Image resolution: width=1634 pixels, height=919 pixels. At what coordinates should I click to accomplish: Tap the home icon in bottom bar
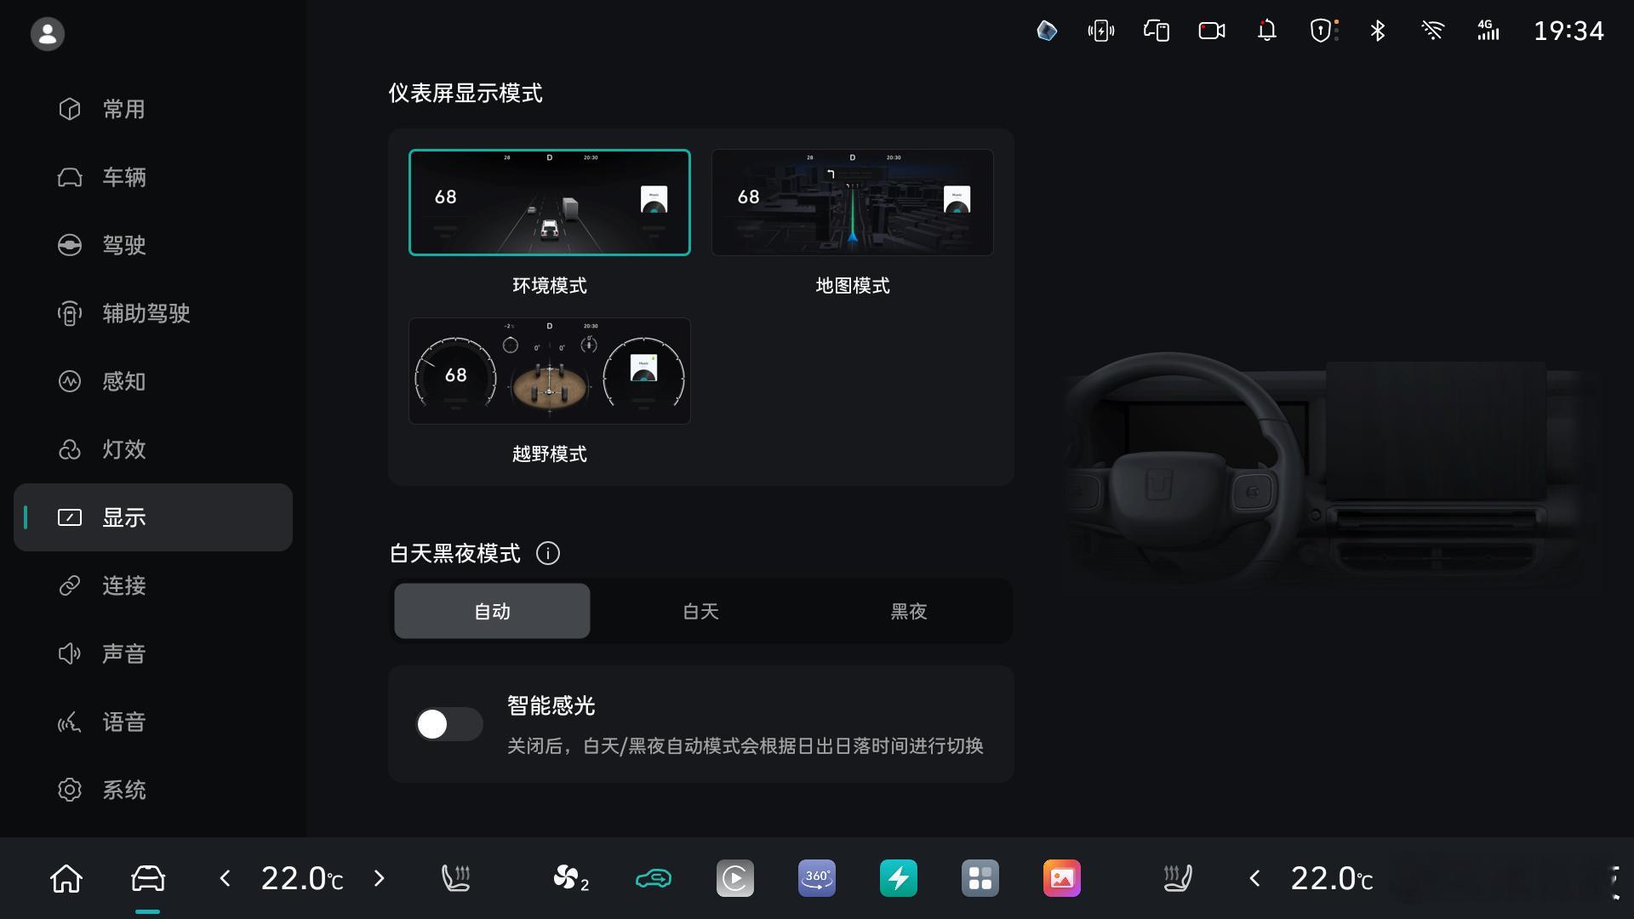(66, 878)
